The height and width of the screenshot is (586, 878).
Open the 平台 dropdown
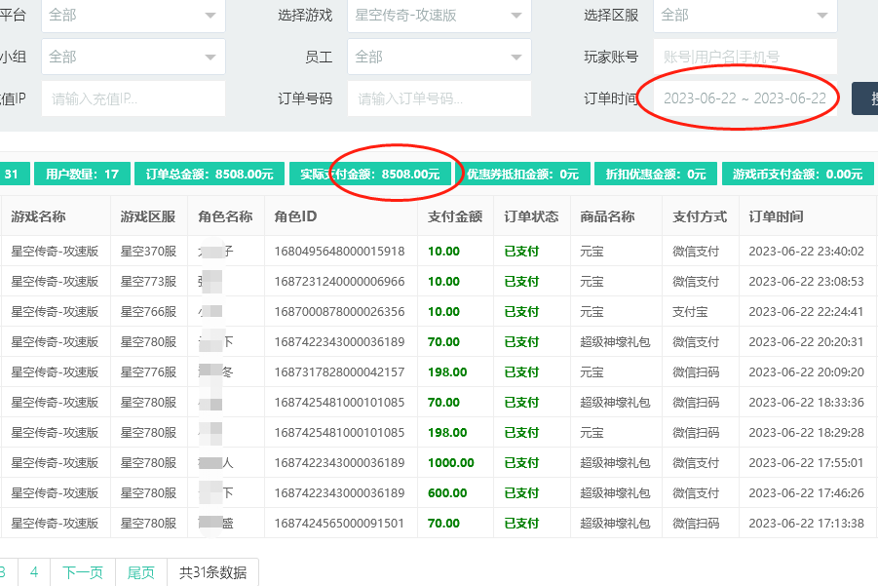point(133,16)
